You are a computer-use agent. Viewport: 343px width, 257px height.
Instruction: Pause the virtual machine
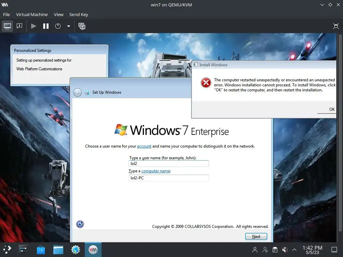coord(46,26)
